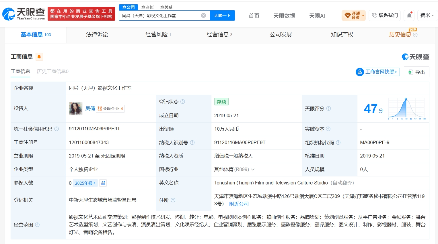Open investor 吴倩's name link
This screenshot has height=244, width=438.
pos(90,109)
